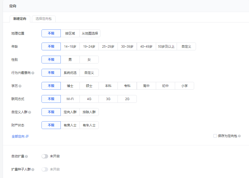Image resolution: width=249 pixels, height=178 pixels.
Task: Click help icon beside 扩量种子人群
Action: (x=33, y=169)
